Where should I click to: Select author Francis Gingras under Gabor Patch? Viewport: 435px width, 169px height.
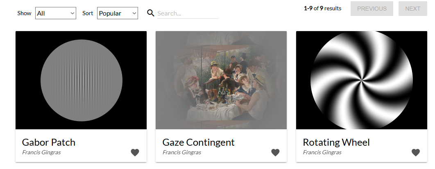pyautogui.click(x=41, y=153)
